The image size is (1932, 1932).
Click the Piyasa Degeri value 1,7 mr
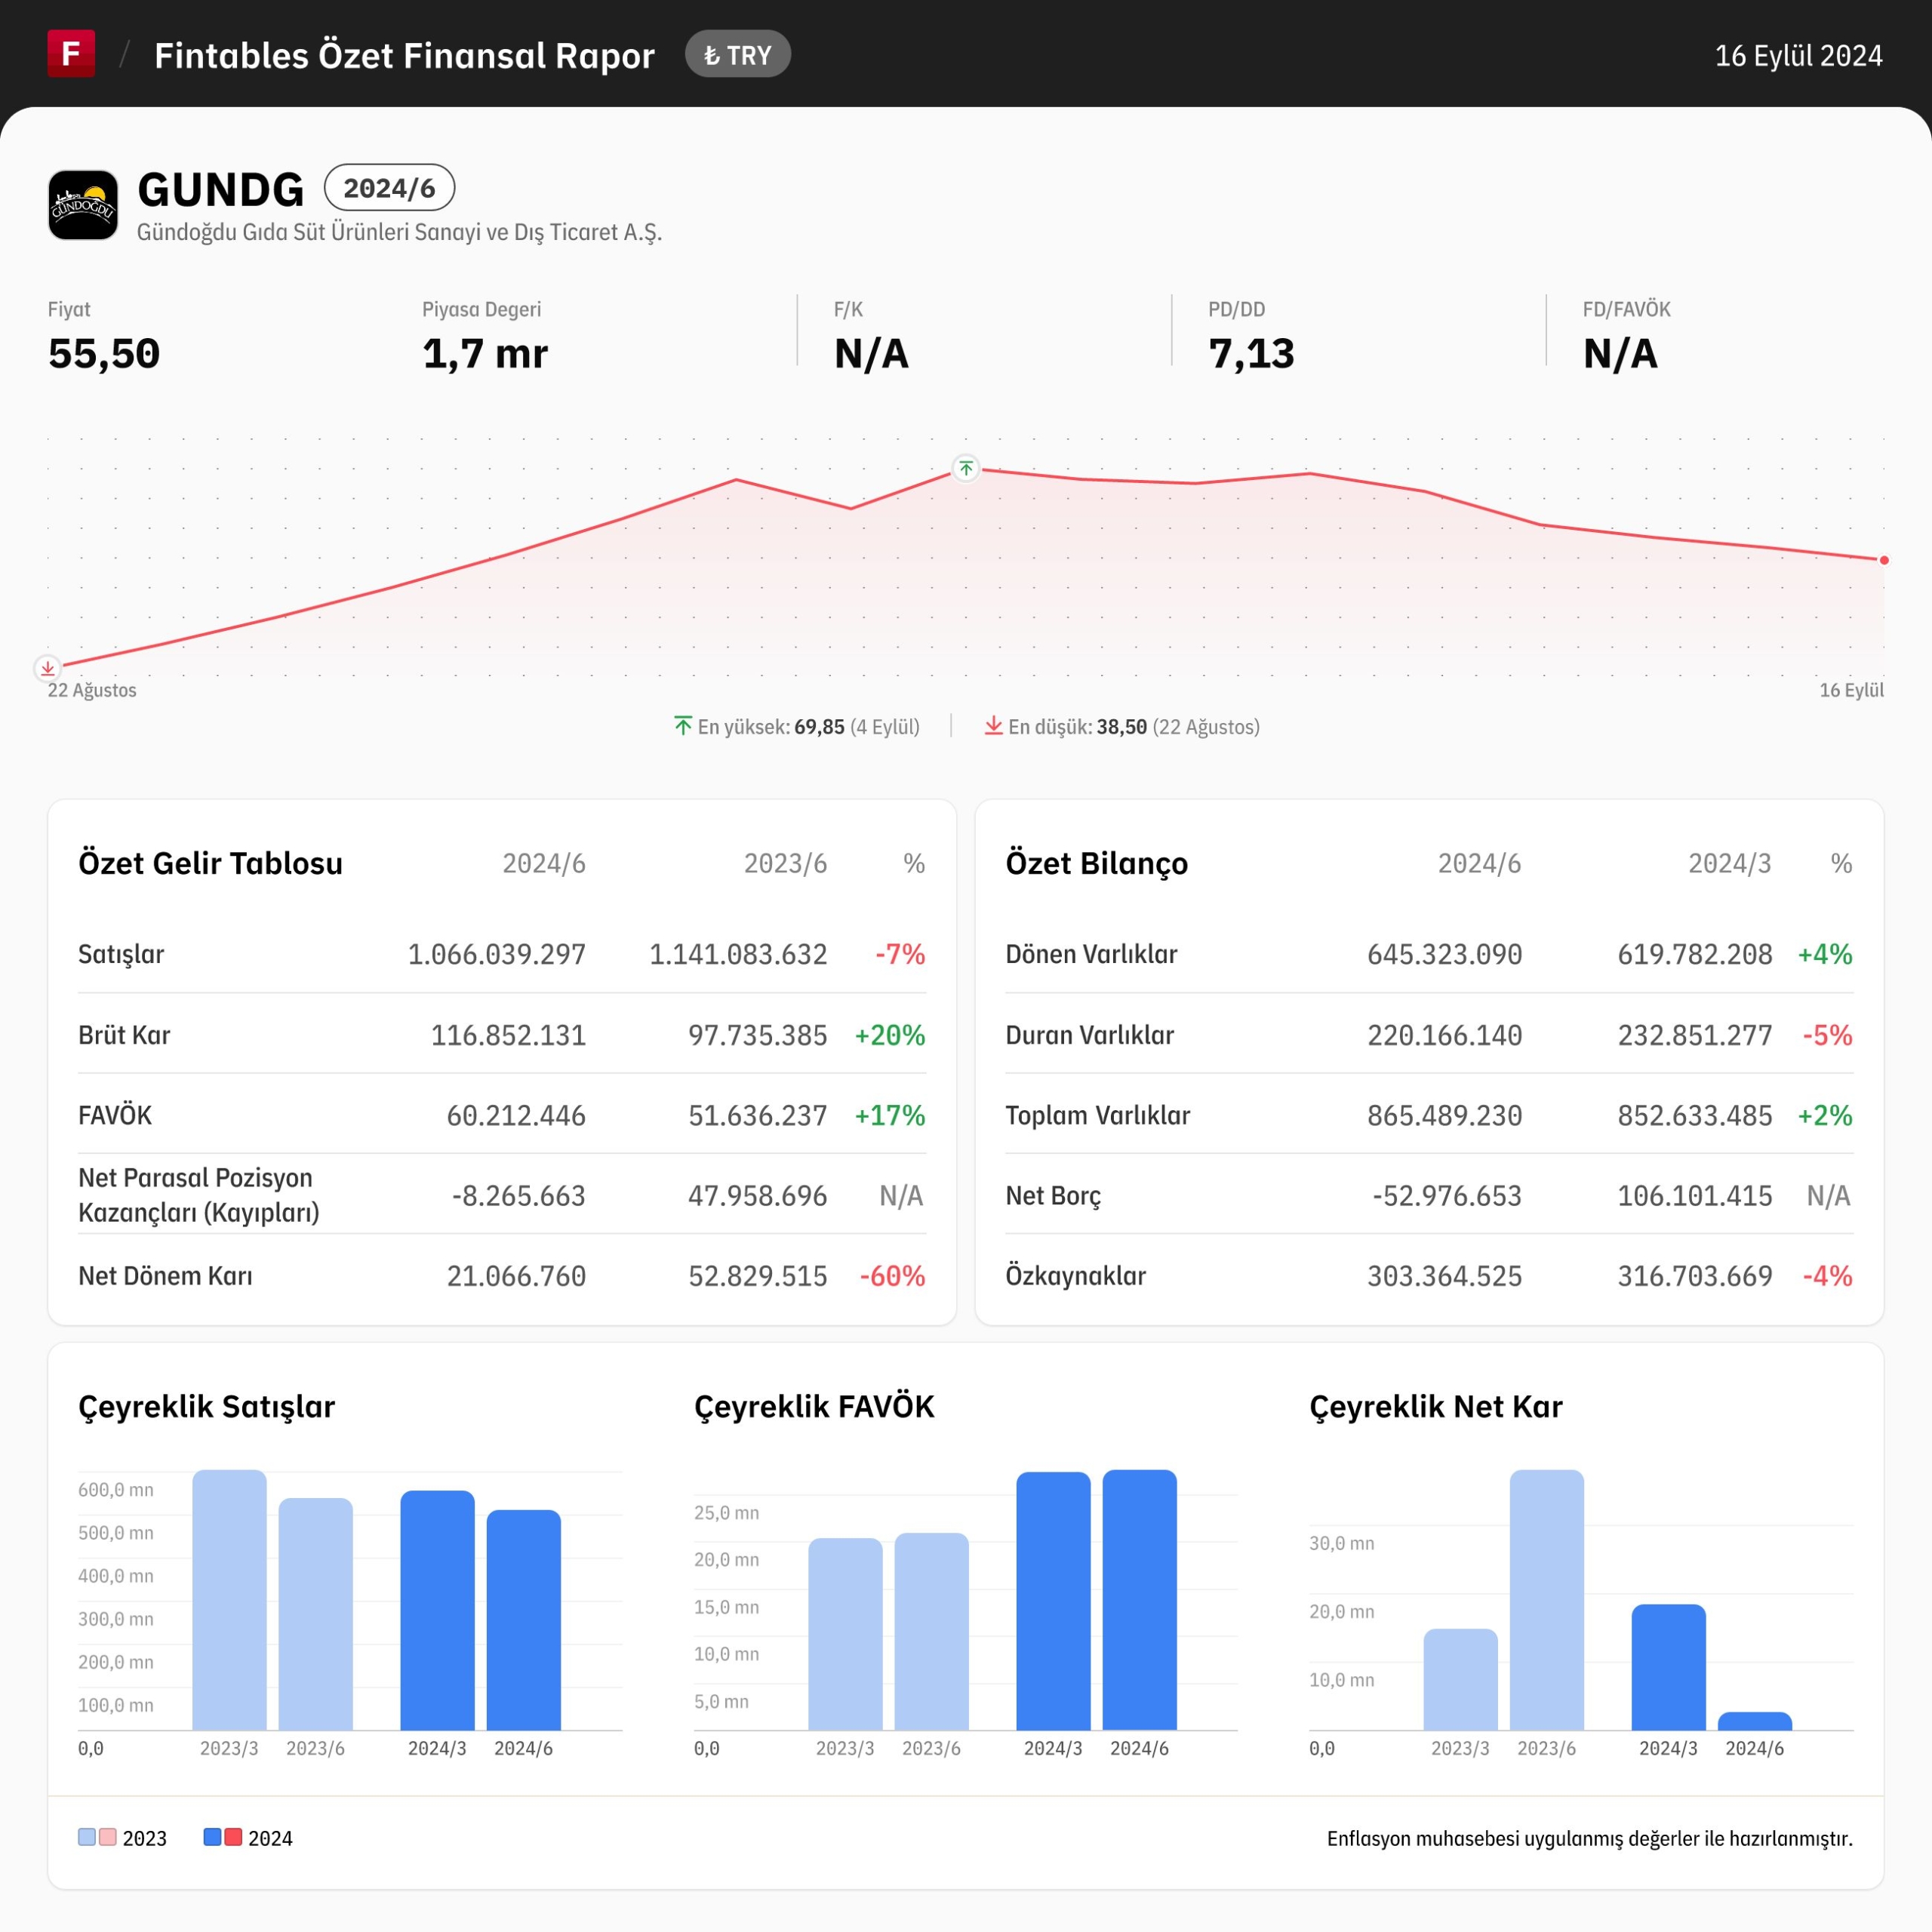pyautogui.click(x=485, y=354)
